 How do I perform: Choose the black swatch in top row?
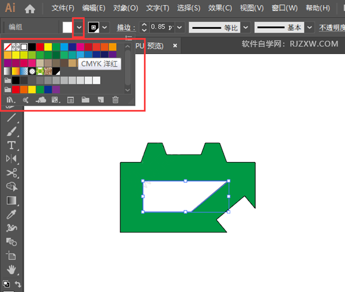[32, 47]
